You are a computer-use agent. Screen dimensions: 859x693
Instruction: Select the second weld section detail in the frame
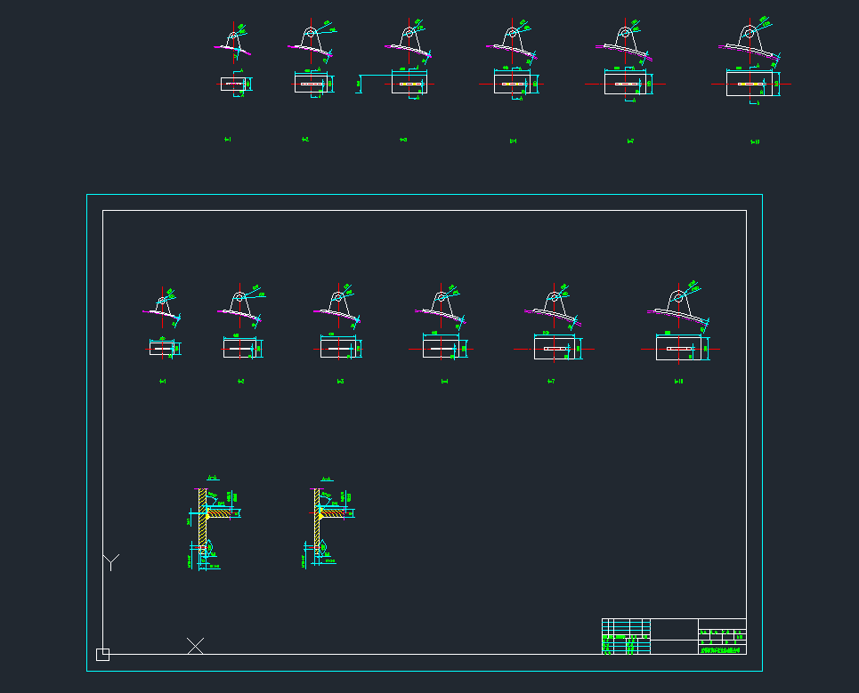point(328,528)
